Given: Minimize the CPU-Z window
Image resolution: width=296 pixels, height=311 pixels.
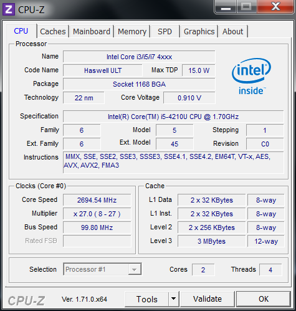Looking at the screenshot, I should point(226,7).
